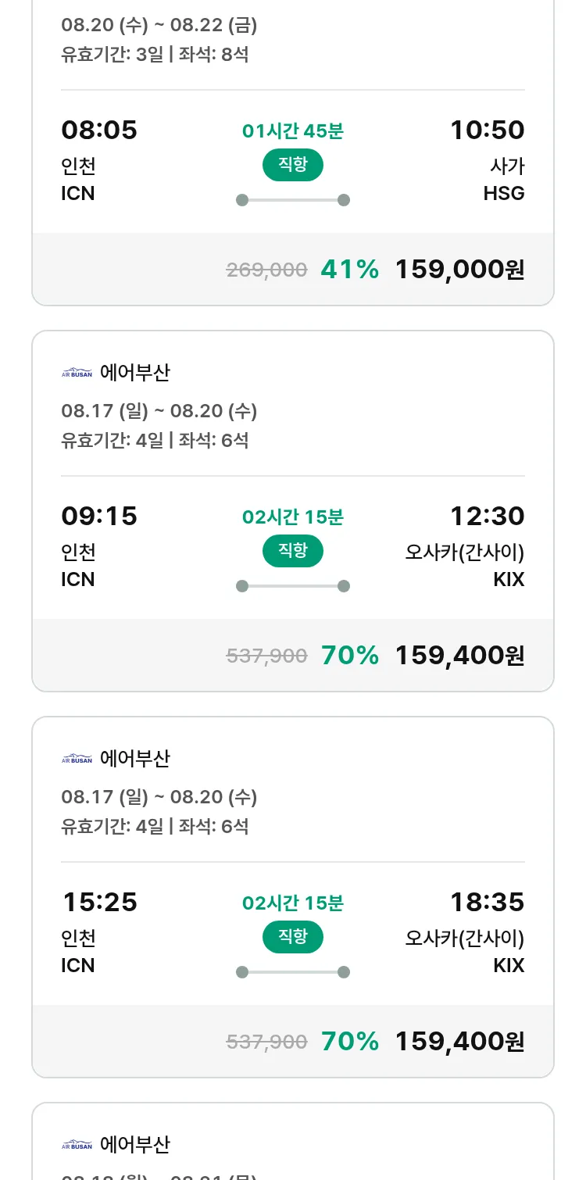
Task: Click the 에어부산 airline name on the 09:15 card
Action: (x=135, y=373)
